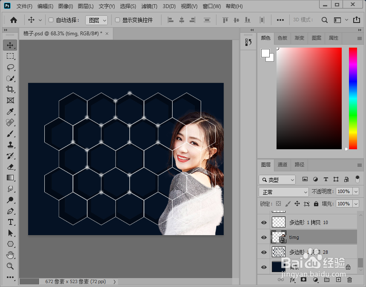
Task: Open the fx layer styles button
Action: (x=292, y=280)
